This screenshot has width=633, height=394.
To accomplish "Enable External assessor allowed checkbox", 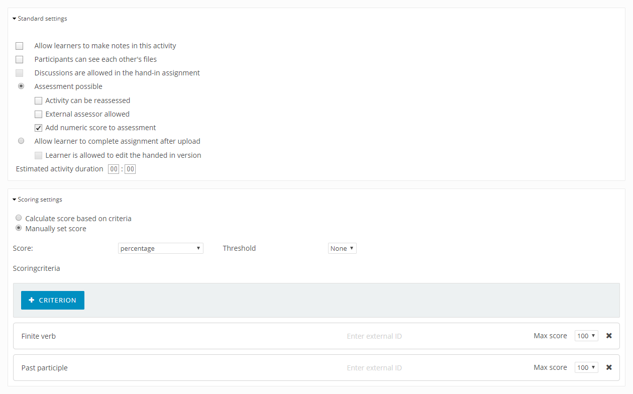I will coord(38,114).
